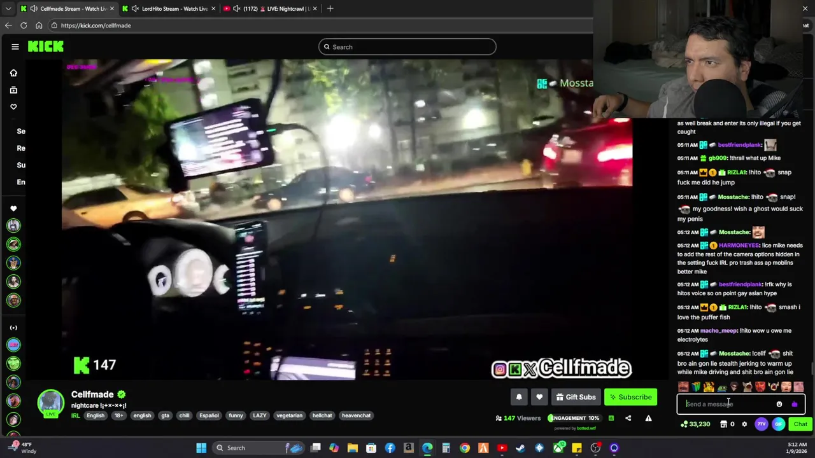Image resolution: width=815 pixels, height=458 pixels.
Task: Click the purple Kick gift icon in chat input
Action: coord(794,404)
